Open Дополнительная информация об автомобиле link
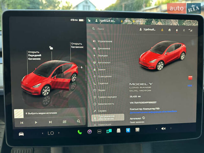The width and height of the screenshot is (204, 153). tap(153, 112)
